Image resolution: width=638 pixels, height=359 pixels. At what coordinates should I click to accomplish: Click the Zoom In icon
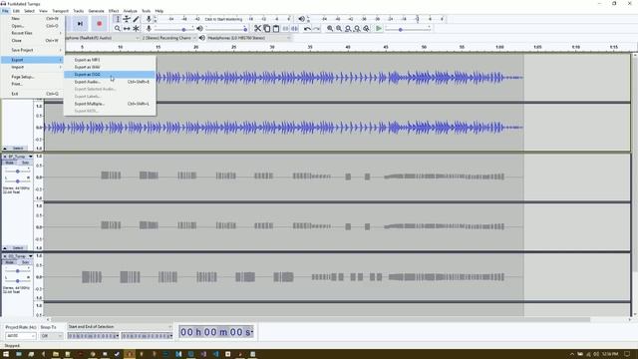click(x=330, y=29)
